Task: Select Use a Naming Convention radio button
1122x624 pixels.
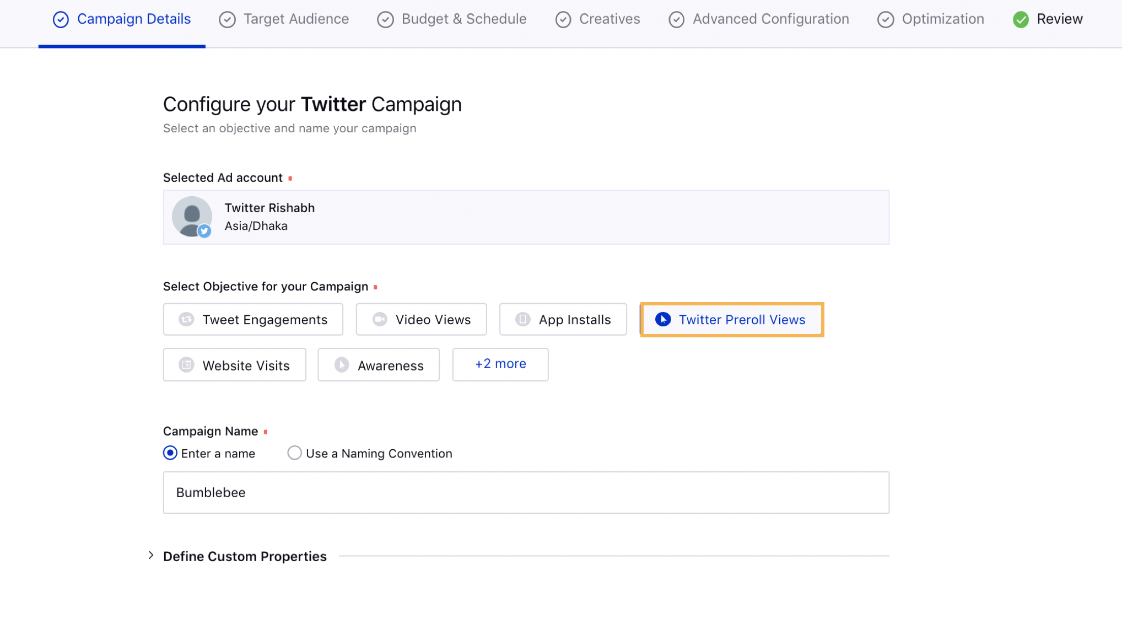Action: pyautogui.click(x=294, y=453)
